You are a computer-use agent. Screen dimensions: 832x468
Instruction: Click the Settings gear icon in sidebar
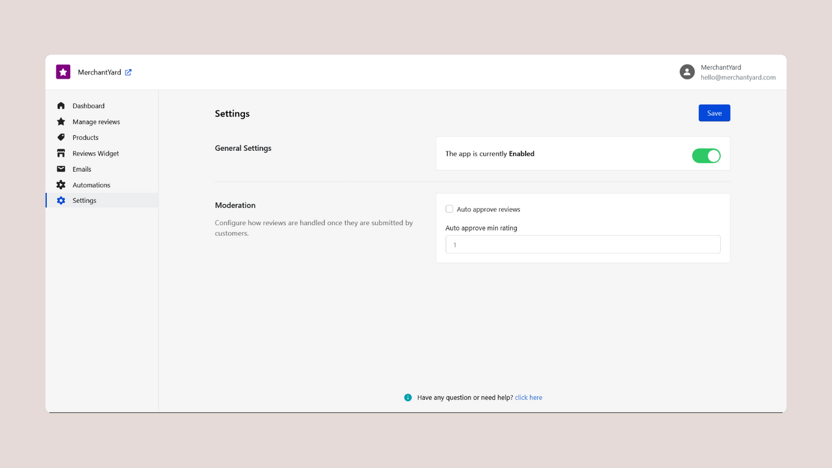[x=61, y=200]
